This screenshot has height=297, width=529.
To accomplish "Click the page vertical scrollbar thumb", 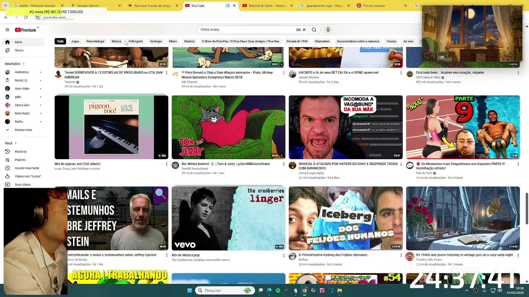I will pos(527,208).
